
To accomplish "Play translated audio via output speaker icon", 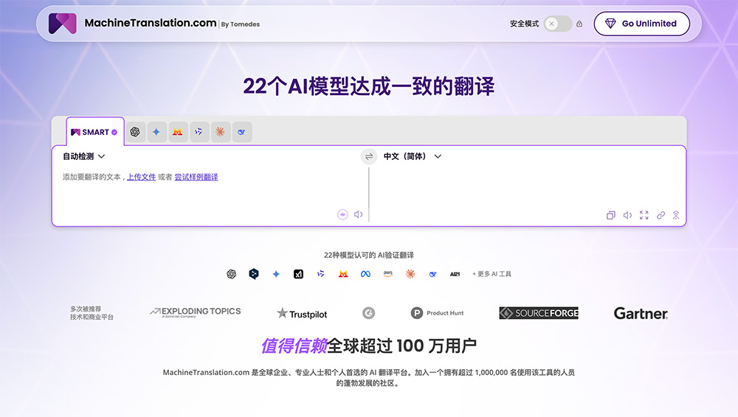I will coord(627,215).
